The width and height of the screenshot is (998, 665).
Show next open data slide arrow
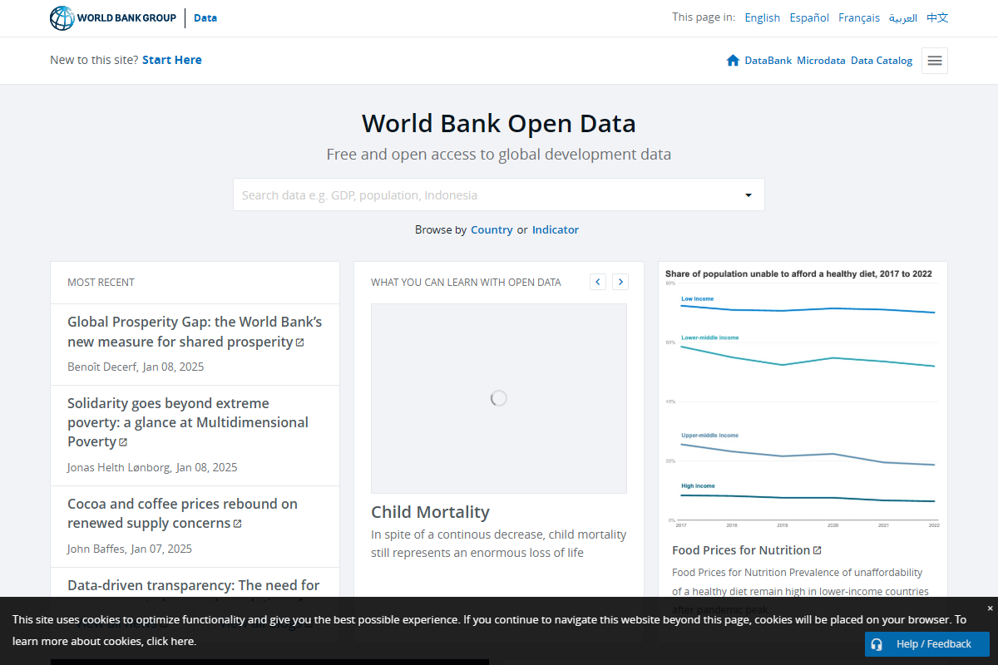point(620,282)
